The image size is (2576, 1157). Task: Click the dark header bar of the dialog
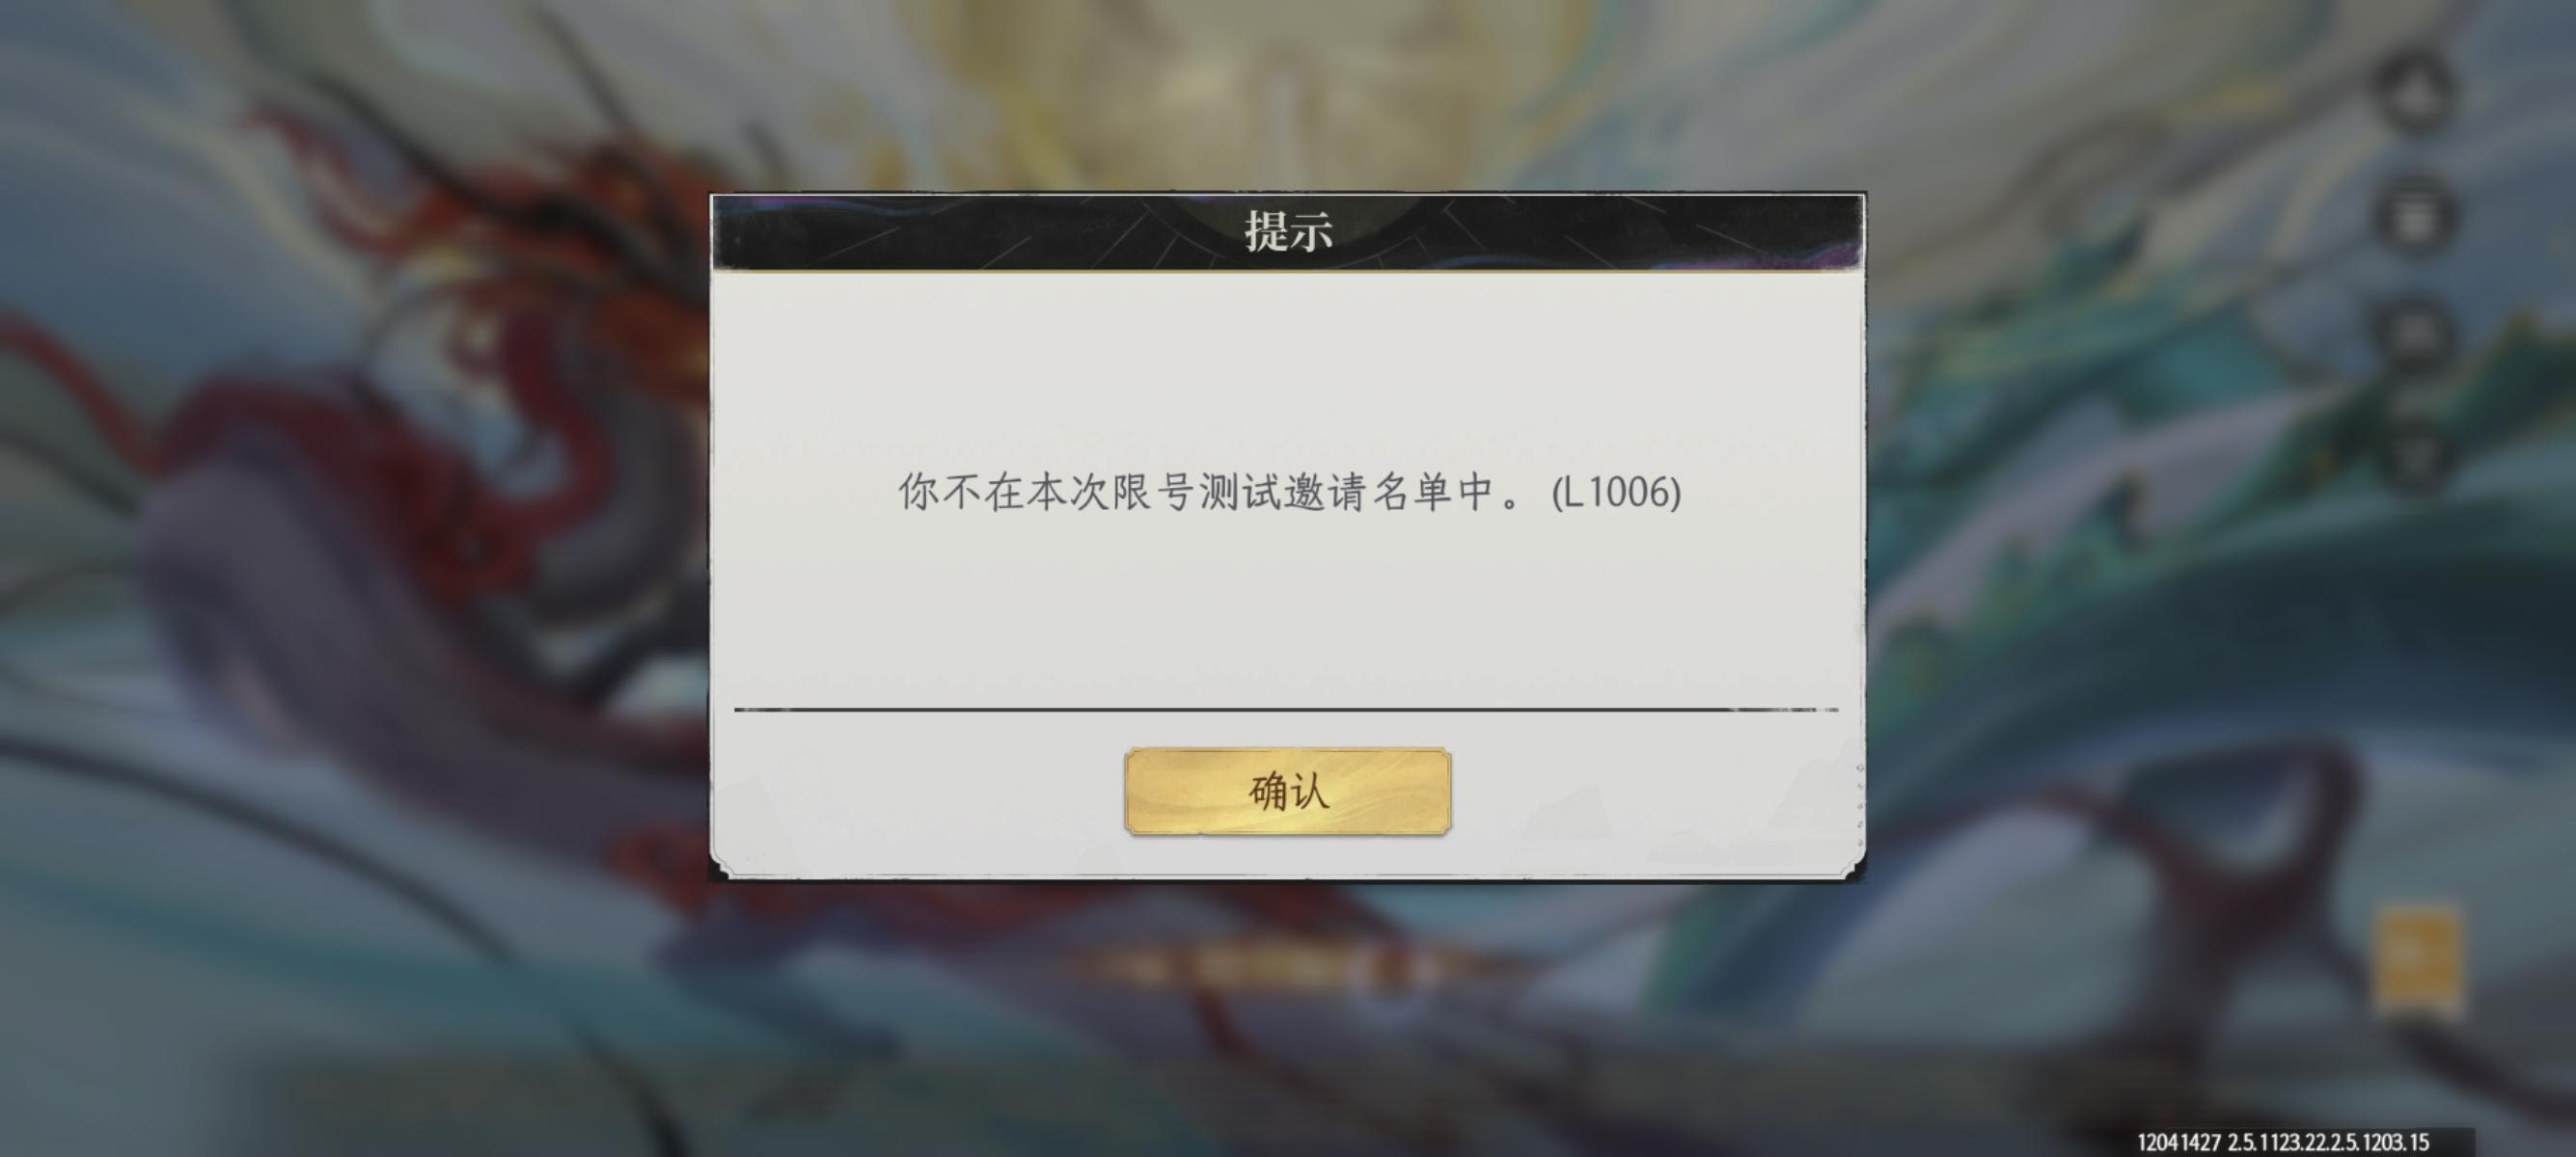click(x=1287, y=231)
